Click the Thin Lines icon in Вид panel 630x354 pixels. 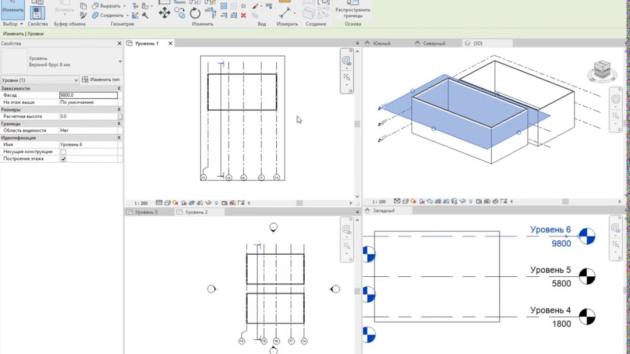(269, 6)
